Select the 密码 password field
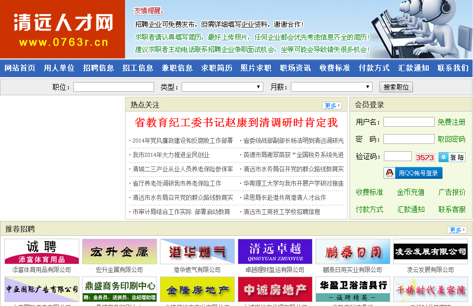 409,139
